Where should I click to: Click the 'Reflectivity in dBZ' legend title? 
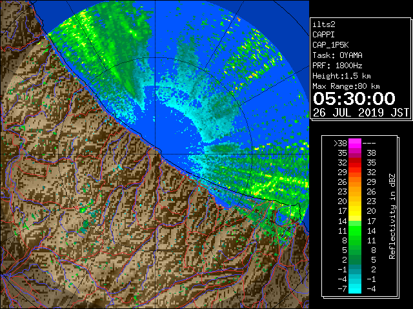[392, 216]
